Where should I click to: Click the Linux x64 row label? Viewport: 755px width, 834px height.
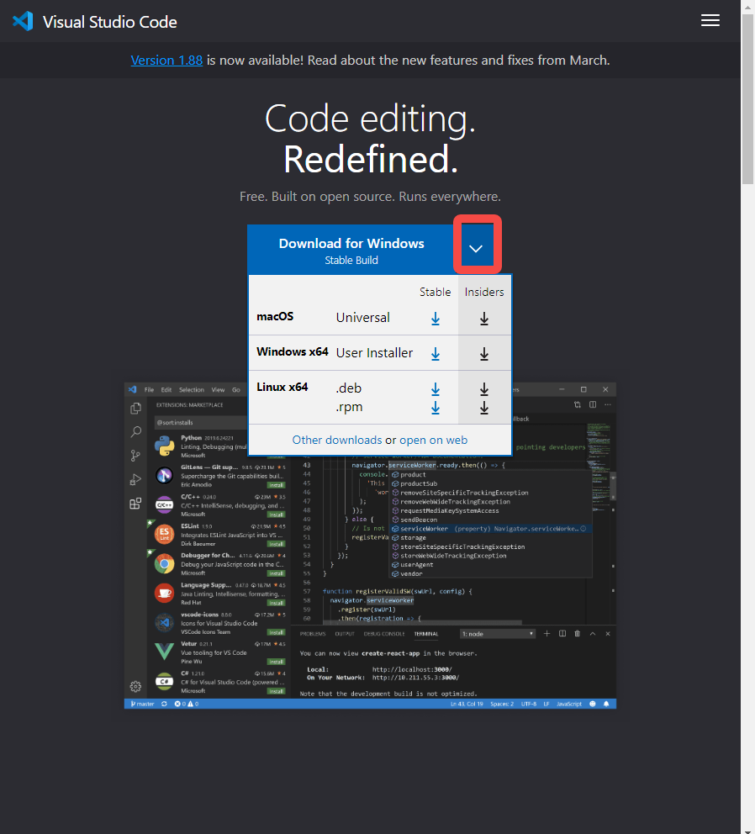coord(282,387)
